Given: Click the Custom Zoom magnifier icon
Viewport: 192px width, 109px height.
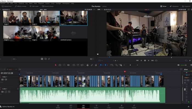Looking at the screenshot, I should (x=120, y=65).
